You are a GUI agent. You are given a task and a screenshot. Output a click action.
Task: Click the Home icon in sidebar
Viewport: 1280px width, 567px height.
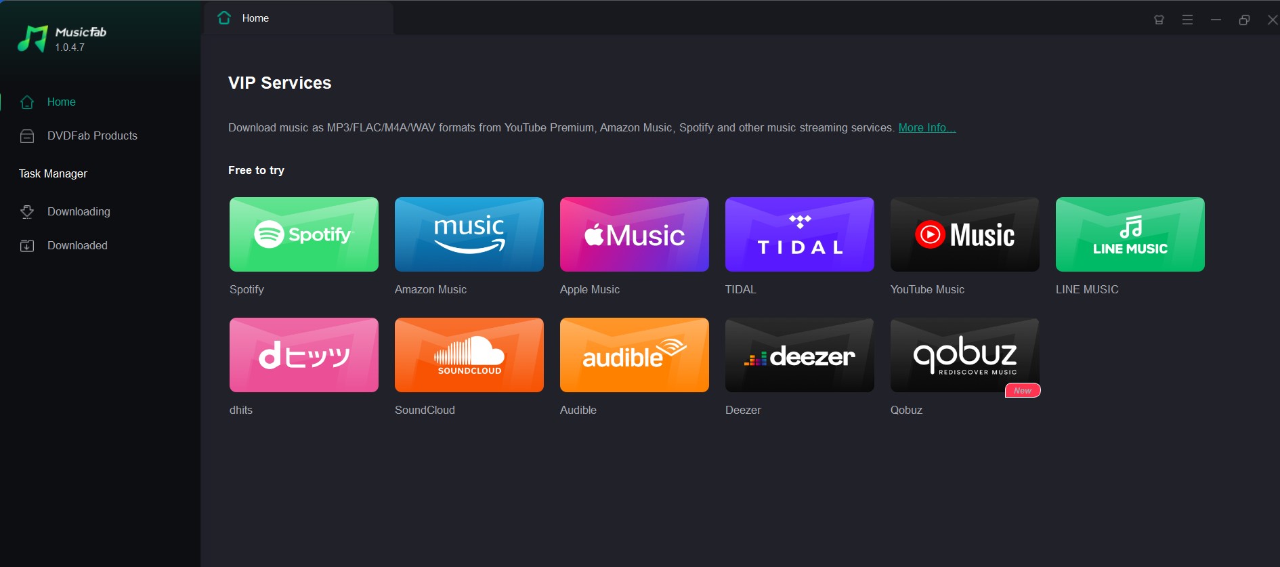(x=27, y=102)
